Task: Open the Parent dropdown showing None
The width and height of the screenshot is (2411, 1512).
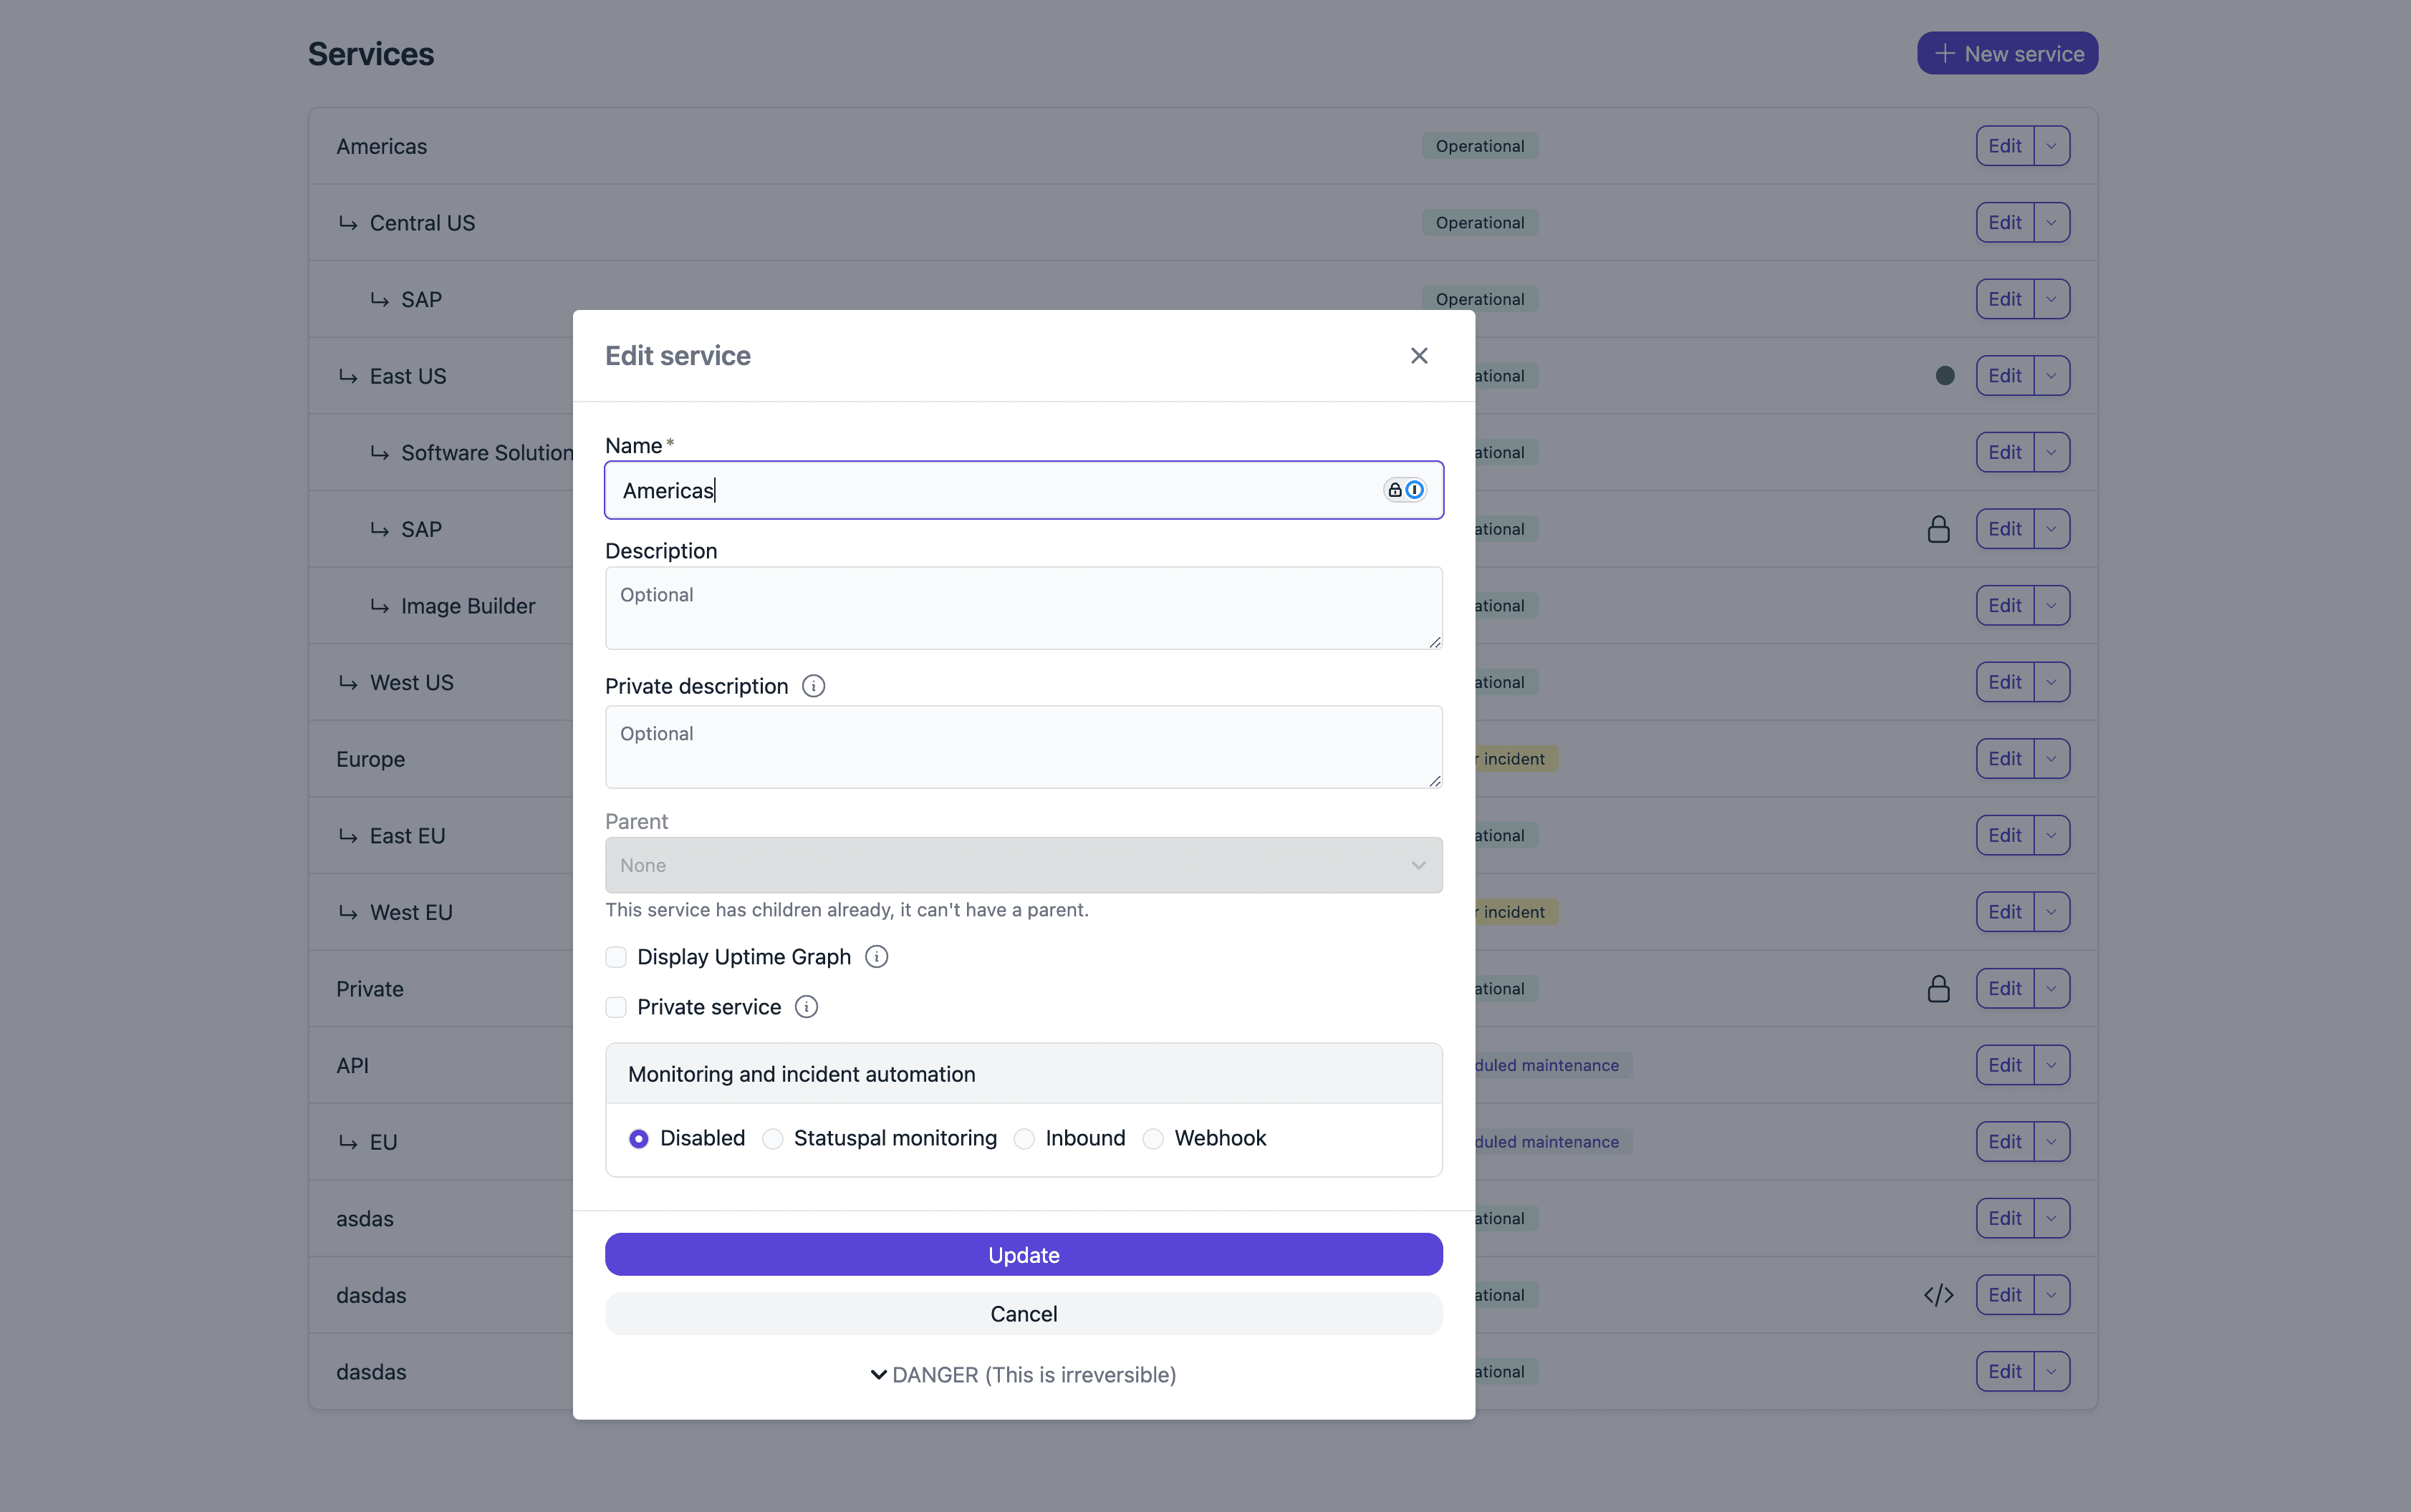Action: [1022, 864]
